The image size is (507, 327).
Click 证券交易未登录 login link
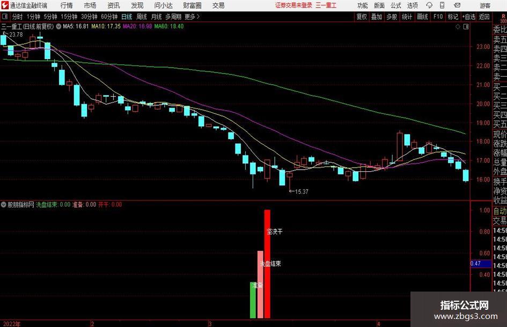(293, 5)
